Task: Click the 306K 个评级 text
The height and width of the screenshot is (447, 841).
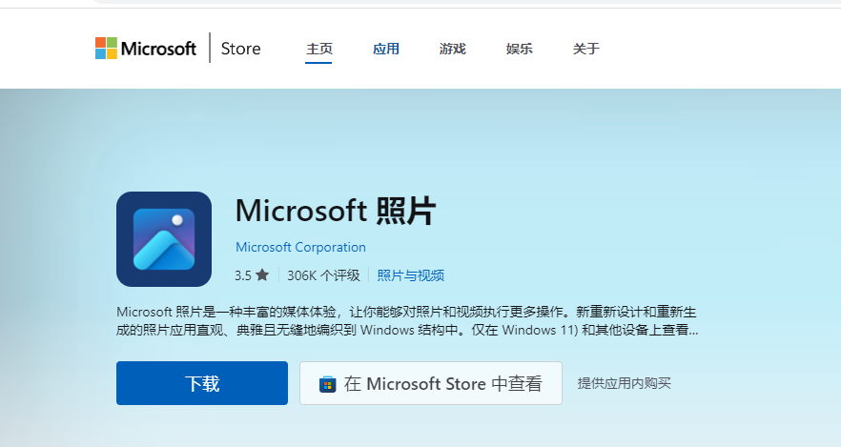Action: pyautogui.click(x=323, y=275)
